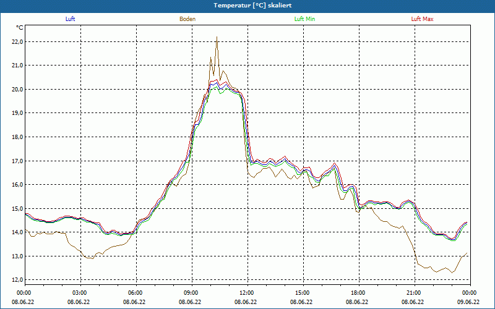
Task: Click the 21:00 time axis label
Action: click(x=415, y=293)
